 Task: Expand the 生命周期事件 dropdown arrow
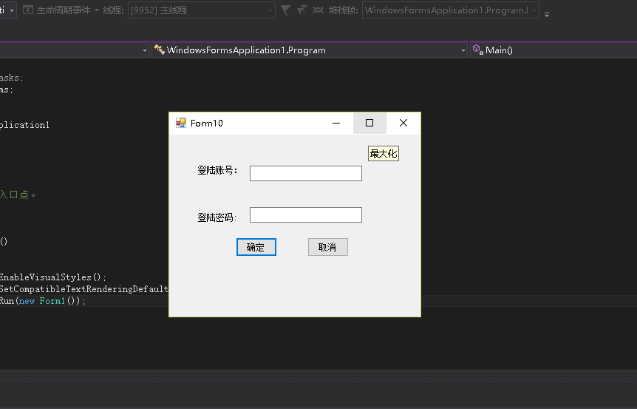[97, 10]
